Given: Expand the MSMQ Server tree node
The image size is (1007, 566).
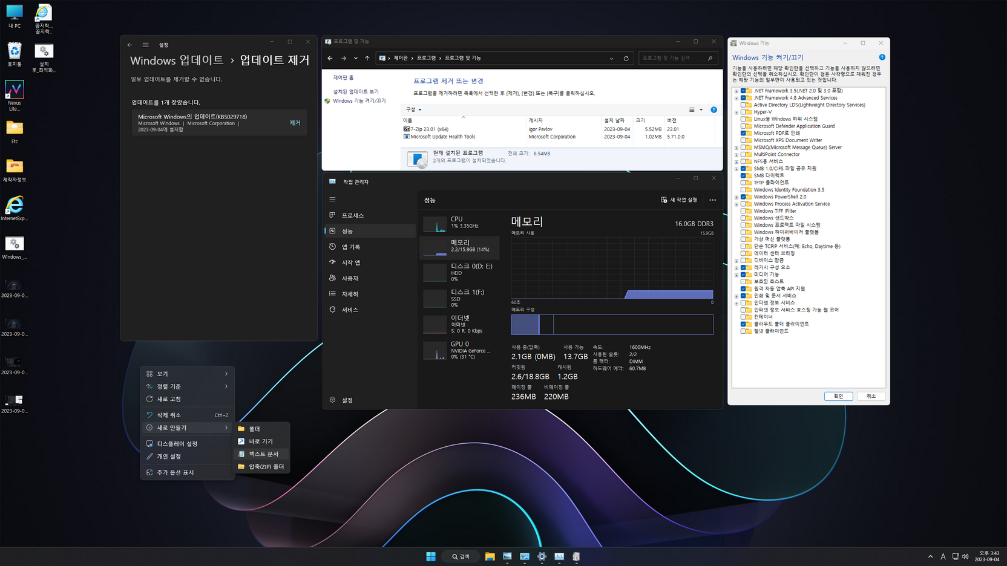Looking at the screenshot, I should [x=736, y=148].
